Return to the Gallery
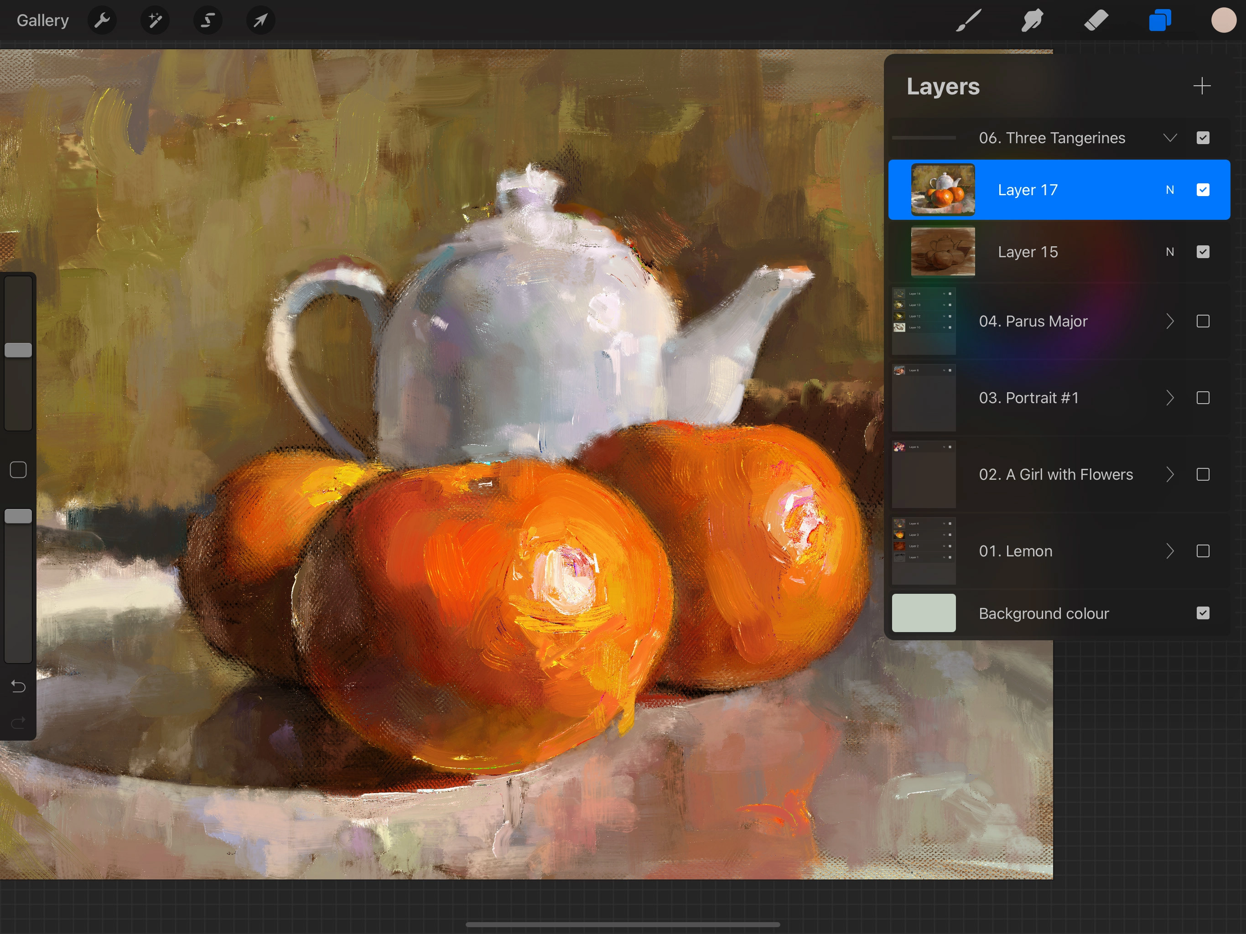This screenshot has height=934, width=1246. pos(42,21)
